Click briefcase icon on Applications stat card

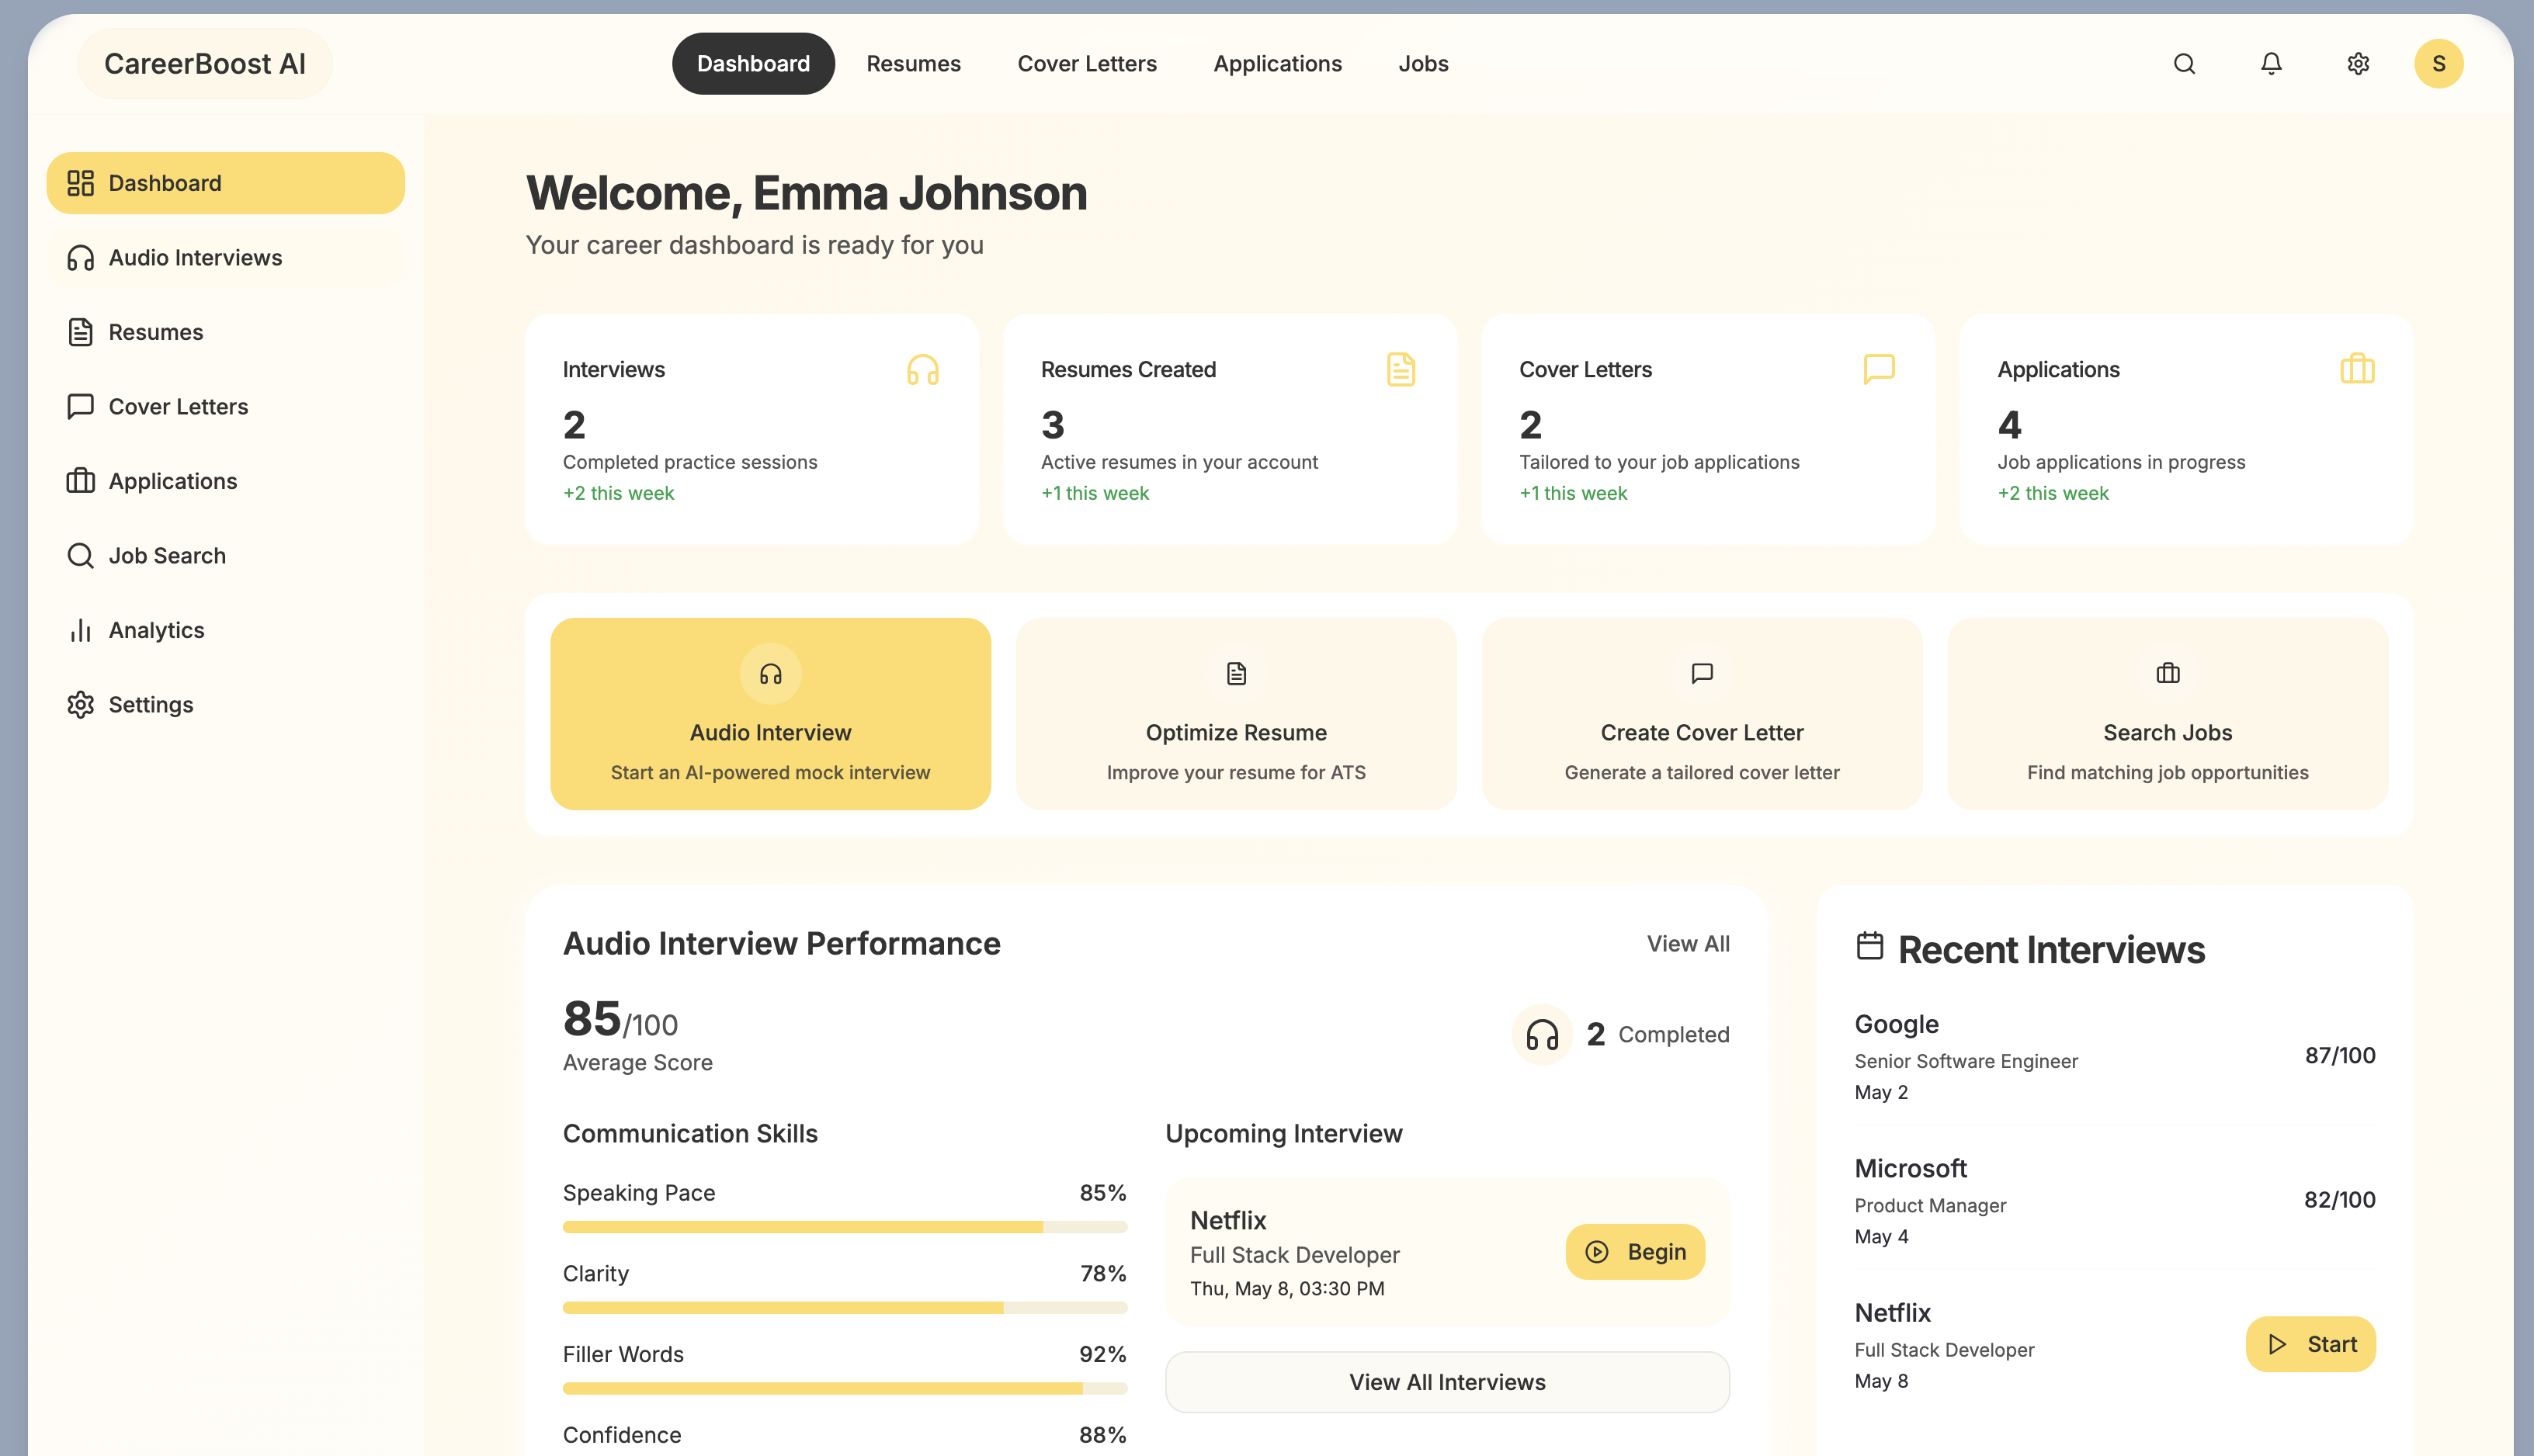(2357, 369)
